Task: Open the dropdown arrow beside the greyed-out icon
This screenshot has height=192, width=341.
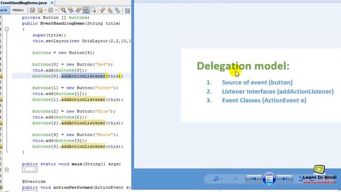Action: click(x=56, y=10)
